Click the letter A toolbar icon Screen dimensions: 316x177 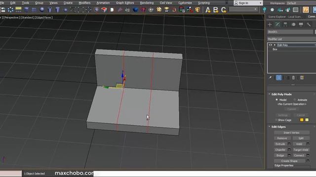click(x=208, y=10)
